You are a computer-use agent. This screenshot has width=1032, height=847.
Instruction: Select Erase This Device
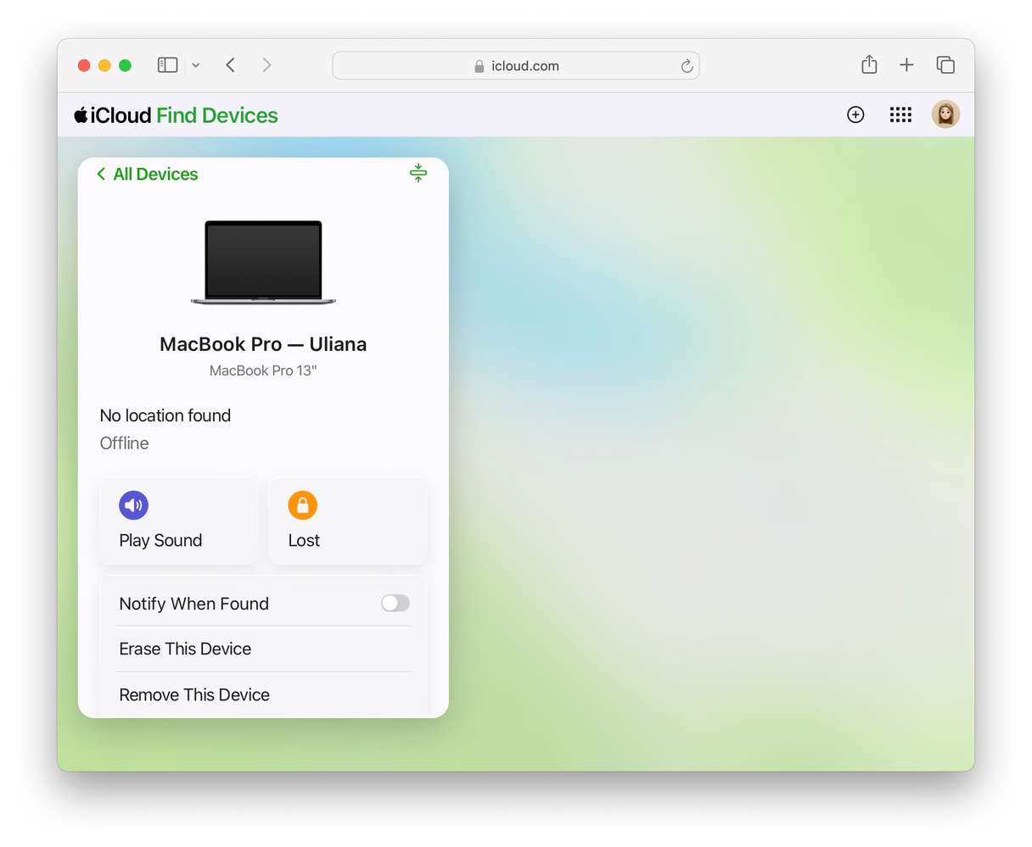pos(263,649)
